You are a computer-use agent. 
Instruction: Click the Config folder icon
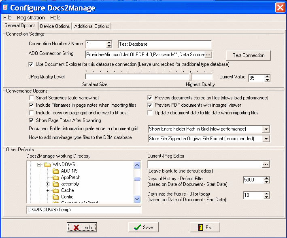56,197
